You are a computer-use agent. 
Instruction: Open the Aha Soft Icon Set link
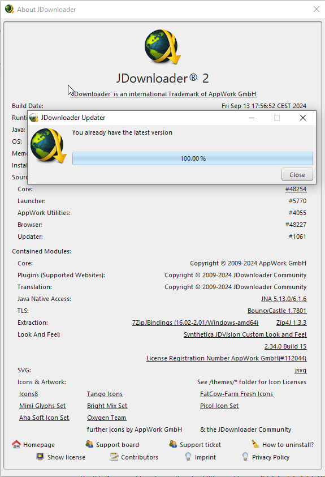44,418
